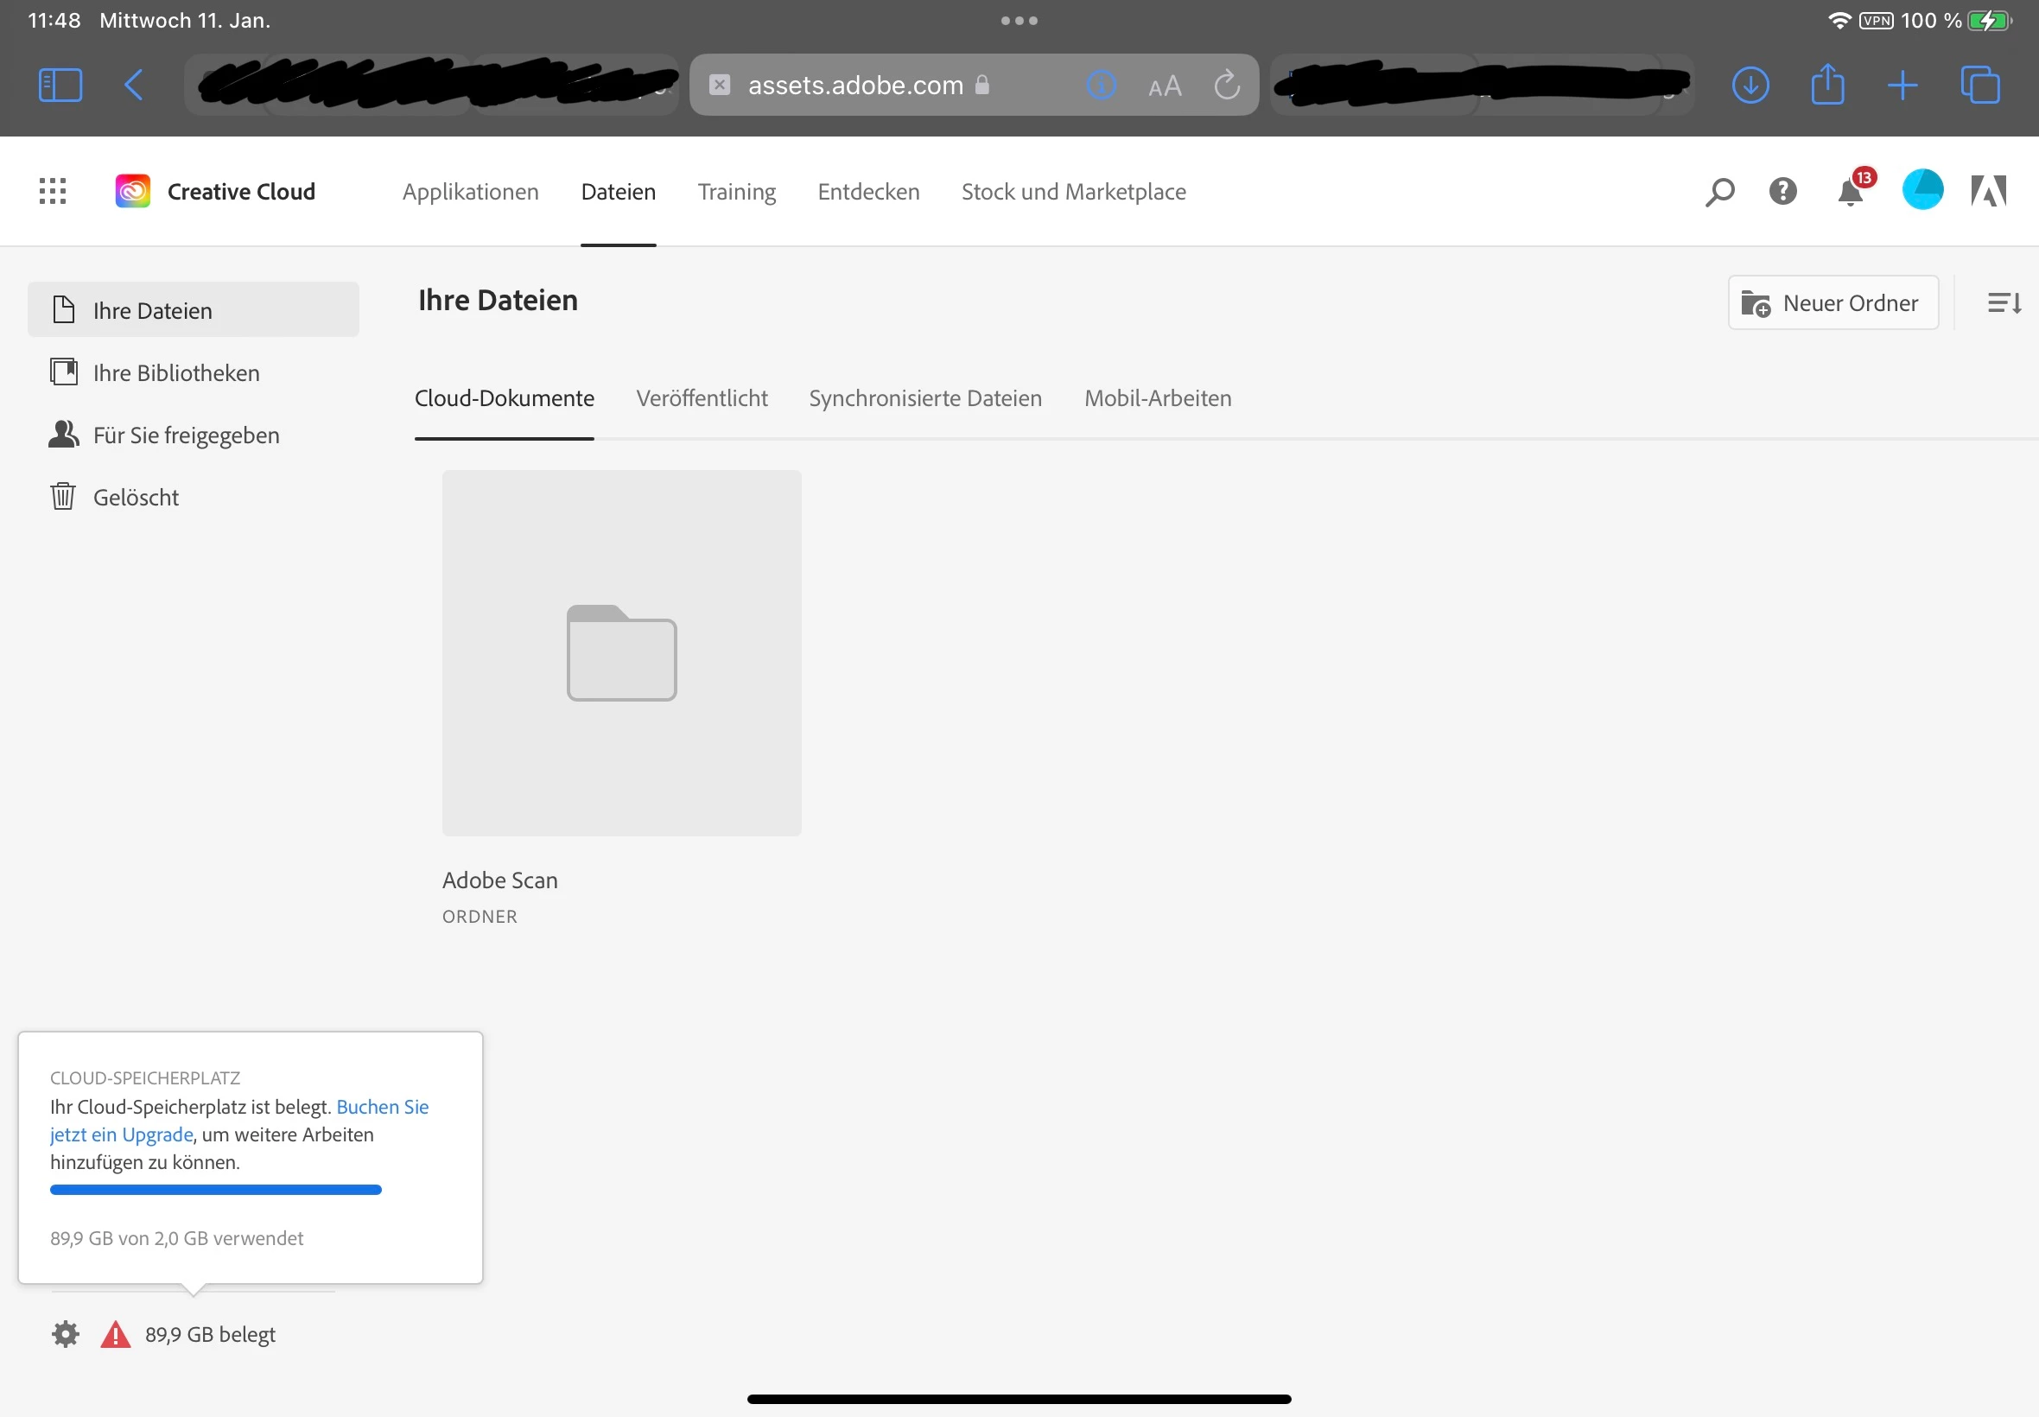This screenshot has width=2039, height=1417.
Task: Switch to Synchronisierte Dateien tab
Action: coord(925,397)
